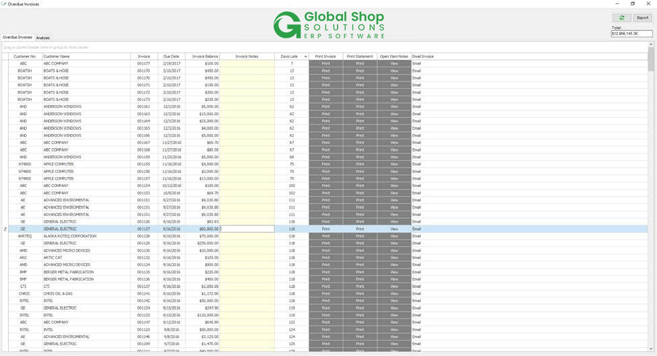Print statement for invoice 001163
The image size is (657, 356).
tap(360, 114)
